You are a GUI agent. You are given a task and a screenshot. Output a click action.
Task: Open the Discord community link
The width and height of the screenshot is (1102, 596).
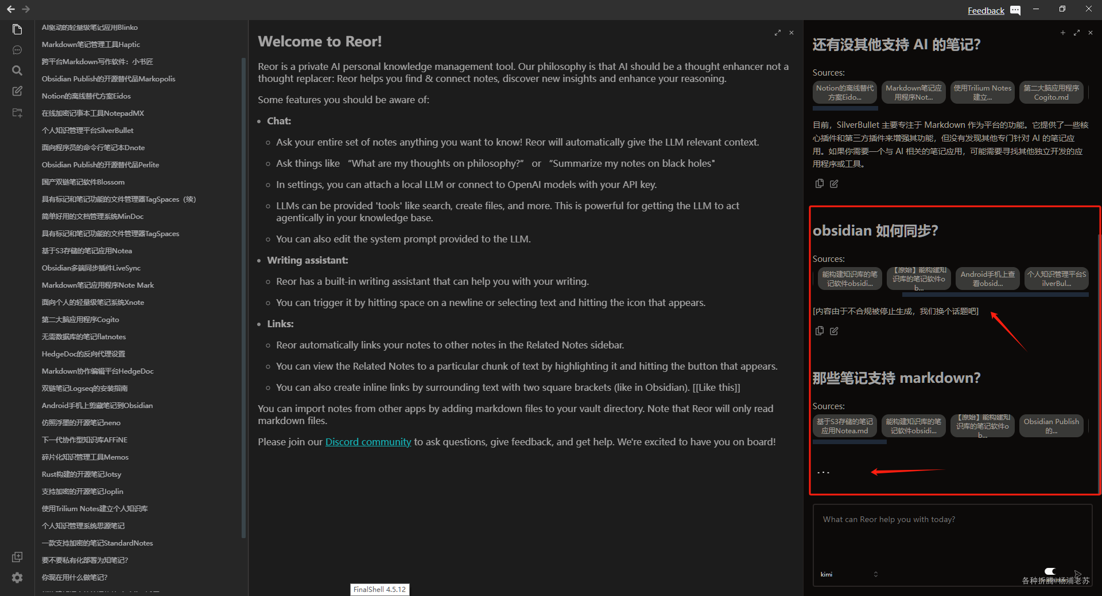point(368,442)
